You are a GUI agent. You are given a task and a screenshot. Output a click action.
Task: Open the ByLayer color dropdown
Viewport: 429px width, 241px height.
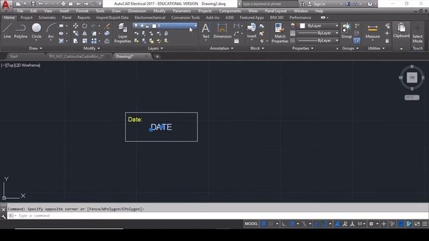click(319, 25)
